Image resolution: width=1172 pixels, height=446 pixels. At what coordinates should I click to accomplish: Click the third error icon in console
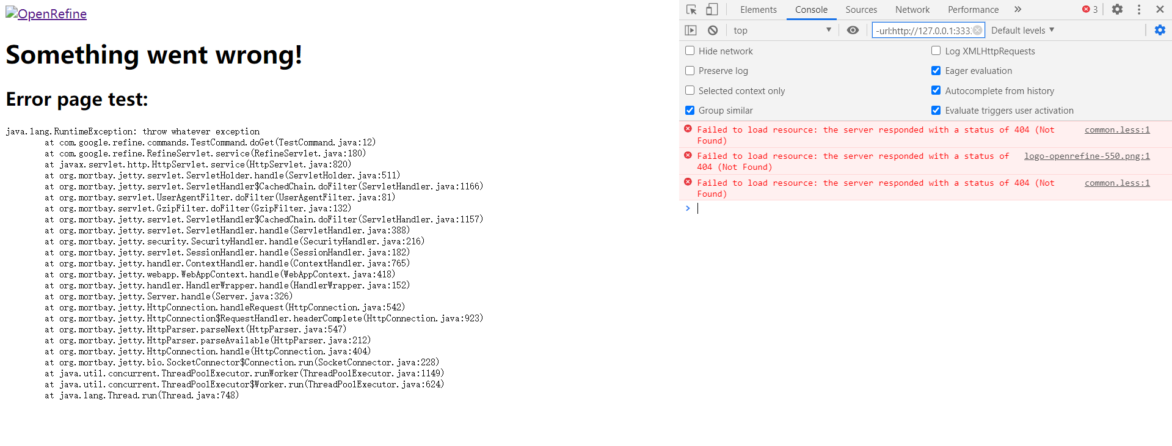688,182
